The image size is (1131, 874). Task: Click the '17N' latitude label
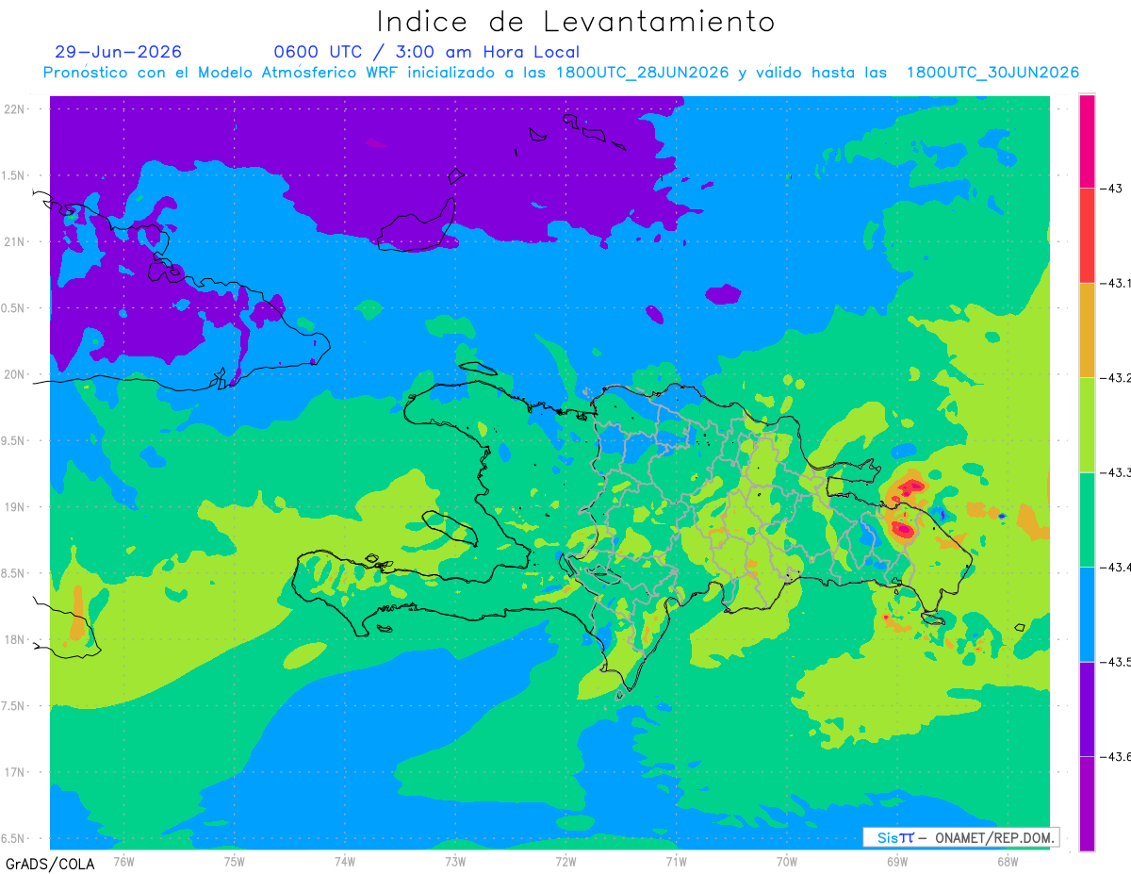[x=15, y=772]
